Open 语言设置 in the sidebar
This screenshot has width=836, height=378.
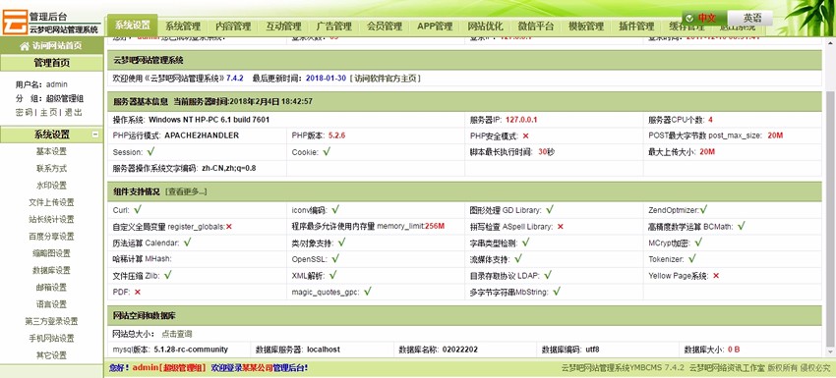point(51,304)
